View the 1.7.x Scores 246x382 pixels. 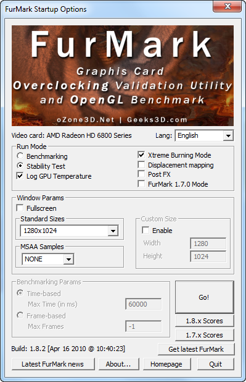tap(205, 335)
